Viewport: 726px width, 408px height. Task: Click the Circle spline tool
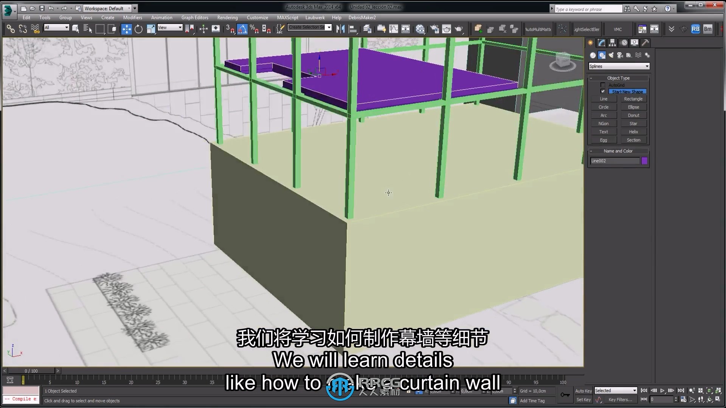click(x=603, y=107)
